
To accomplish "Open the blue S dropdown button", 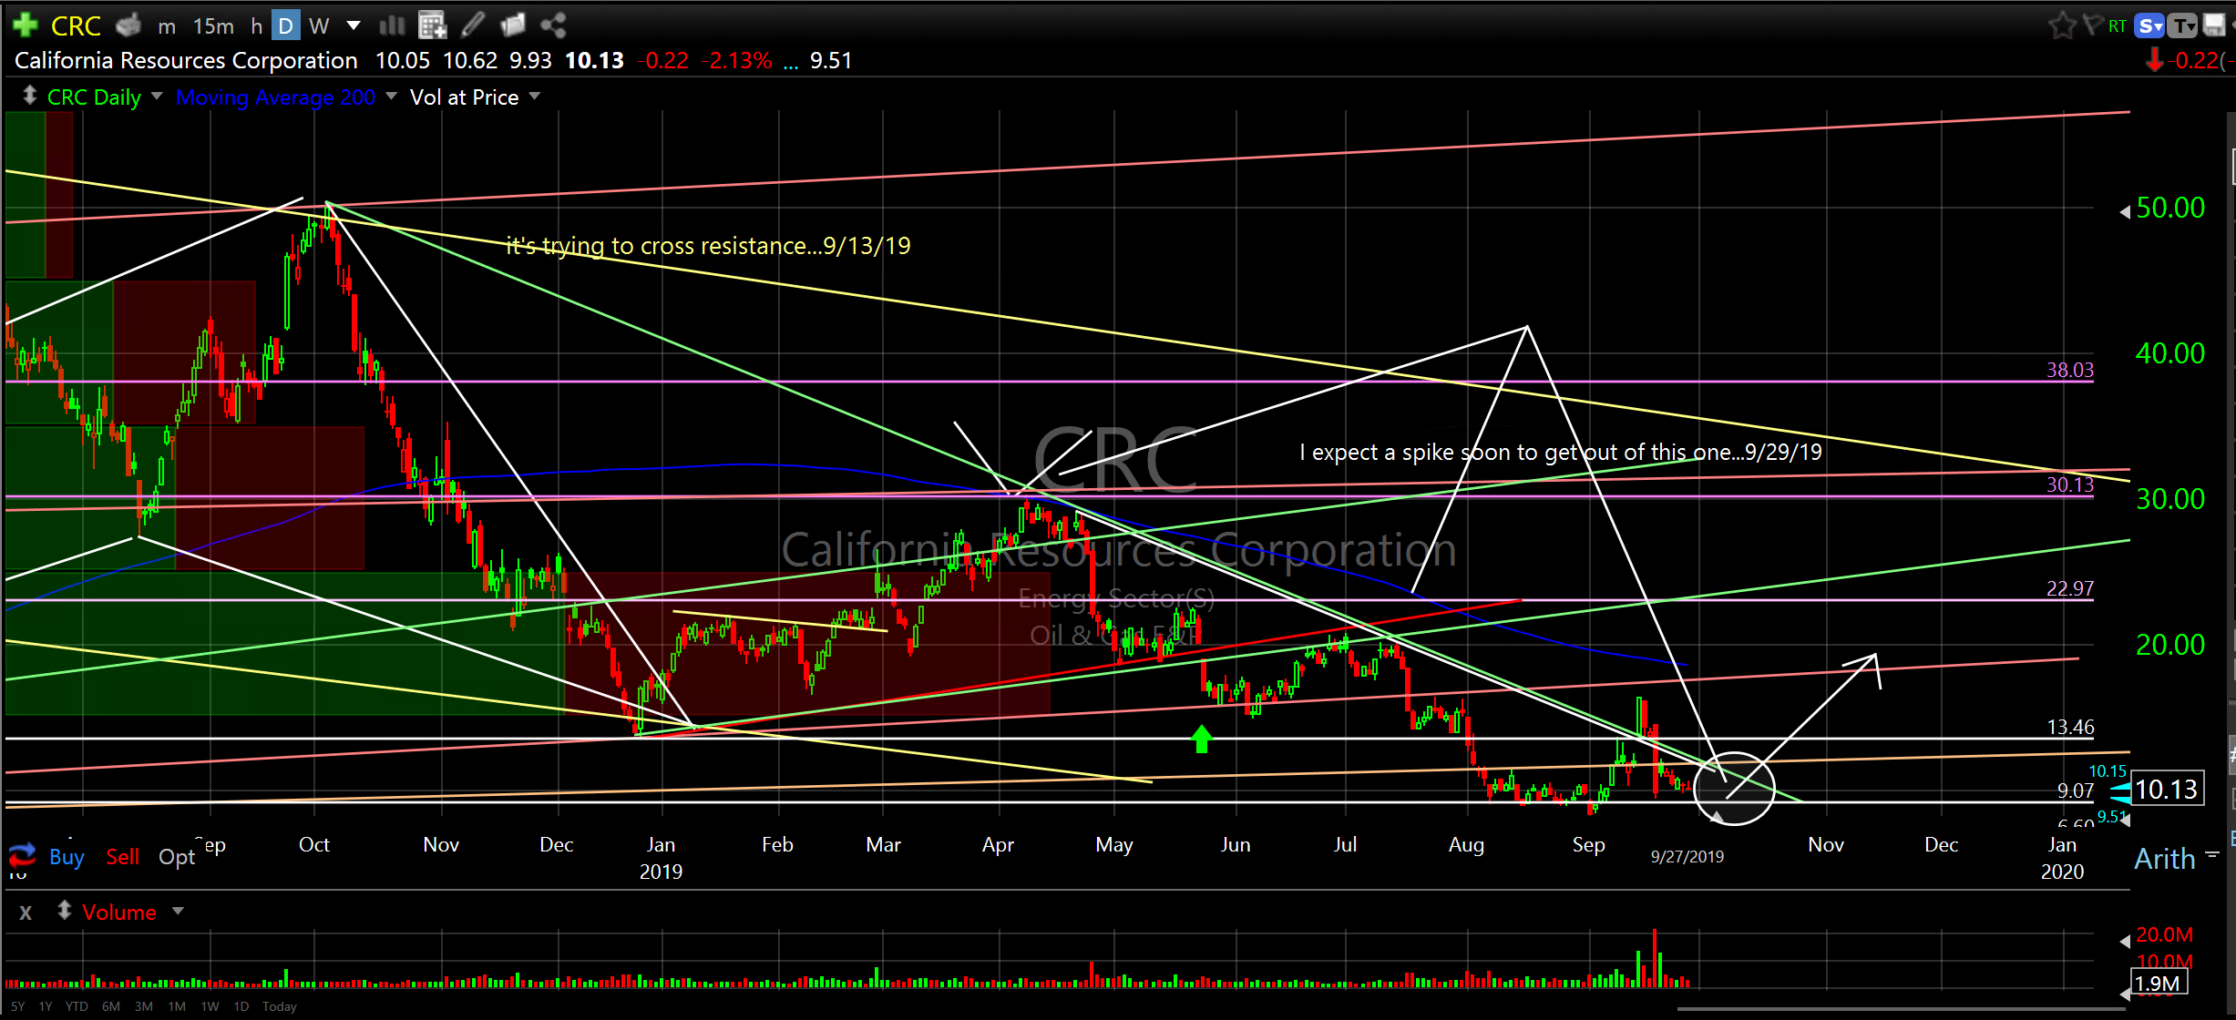I will [2150, 25].
